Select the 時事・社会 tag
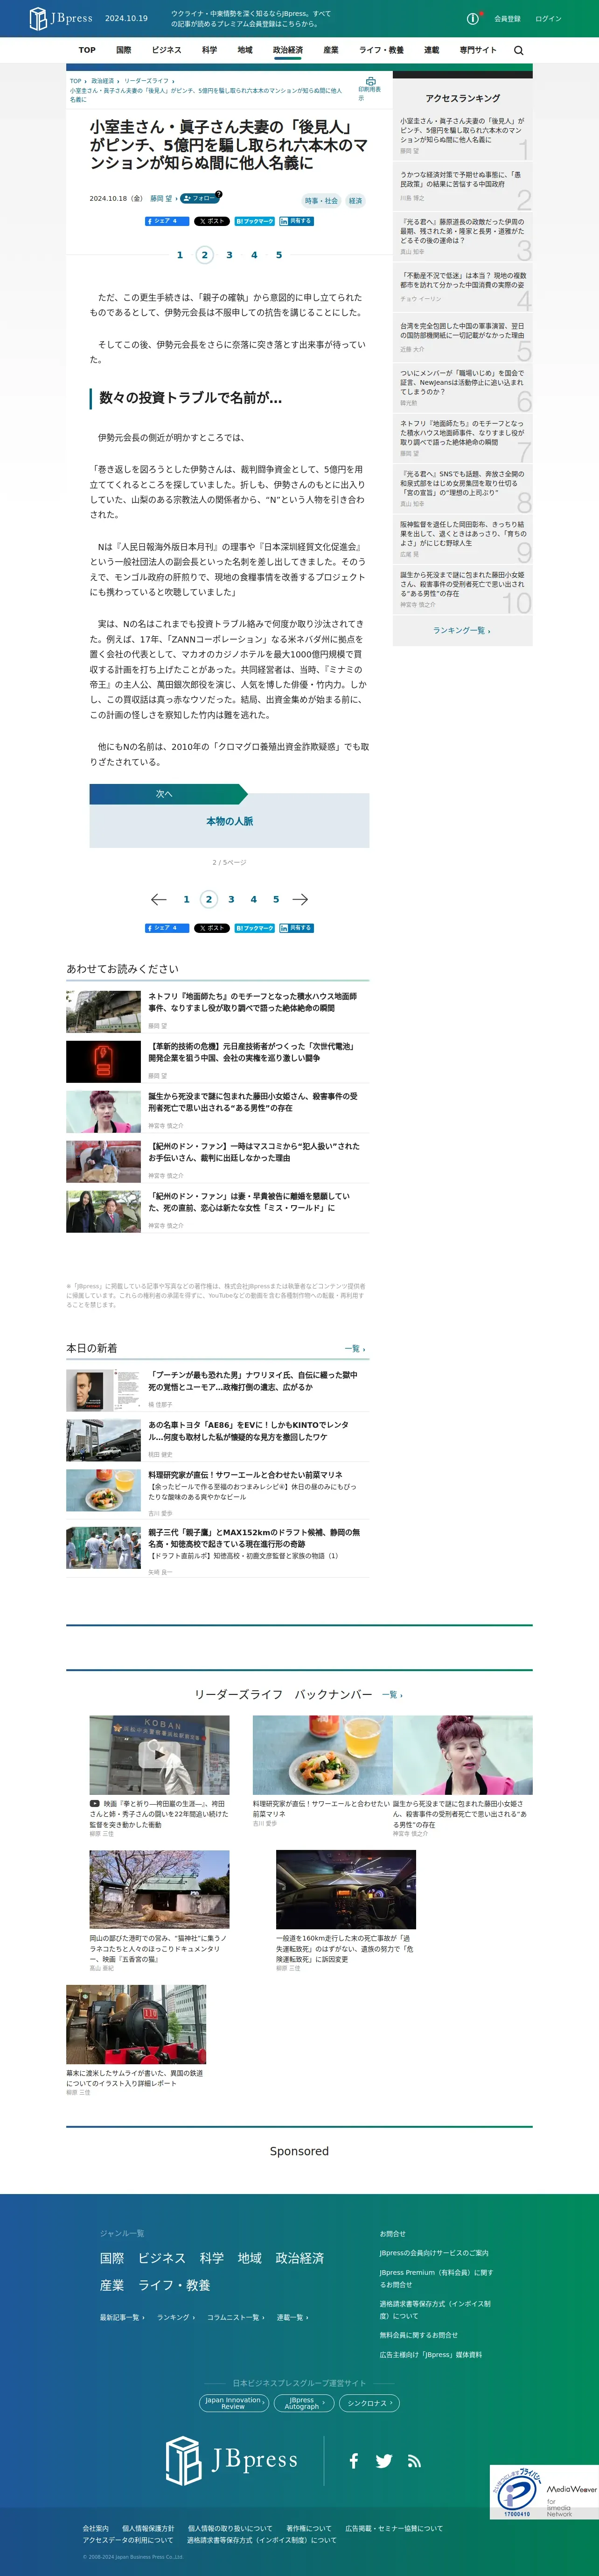This screenshot has width=599, height=2576. click(321, 201)
